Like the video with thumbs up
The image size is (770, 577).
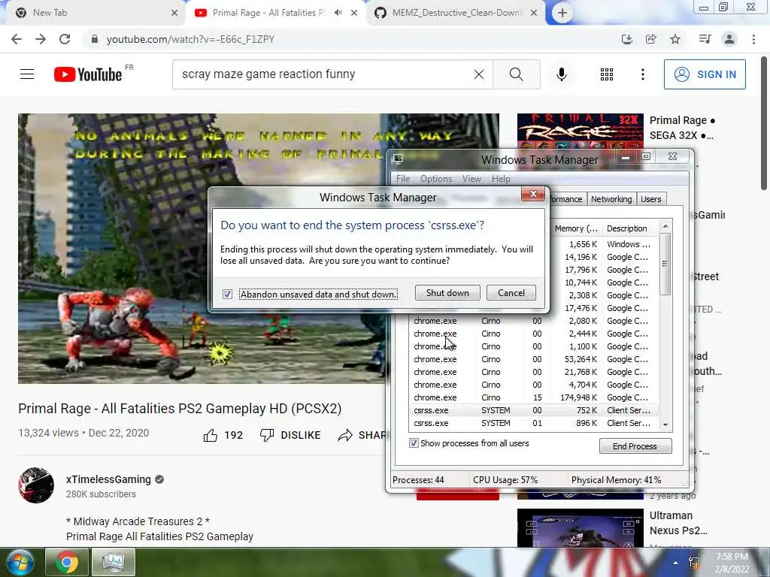coord(211,435)
